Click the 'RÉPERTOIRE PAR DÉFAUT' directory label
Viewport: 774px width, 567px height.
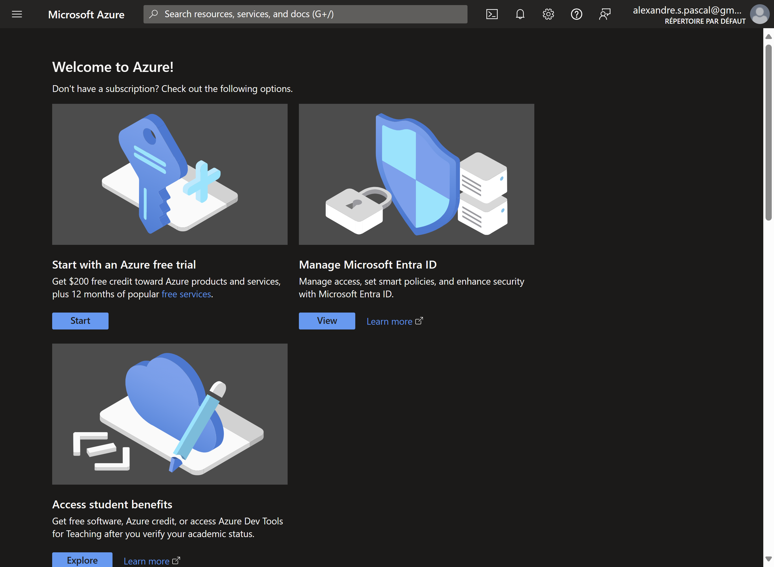[x=705, y=21]
